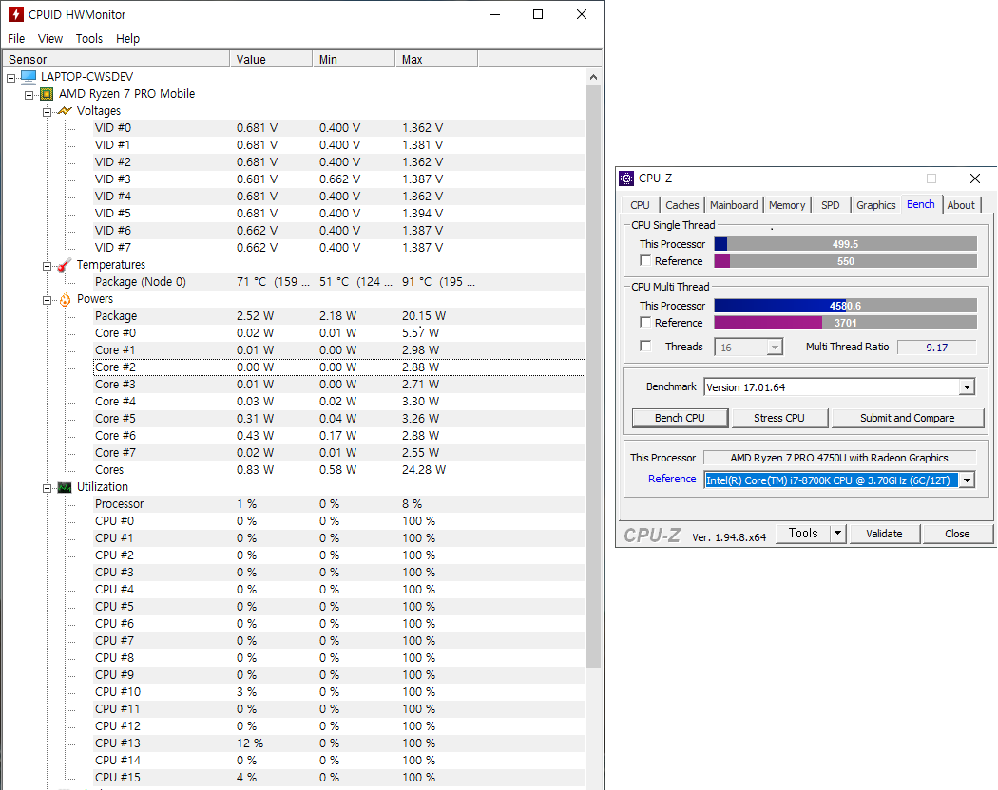Click the HWMonitor lightning app icon

[x=16, y=14]
